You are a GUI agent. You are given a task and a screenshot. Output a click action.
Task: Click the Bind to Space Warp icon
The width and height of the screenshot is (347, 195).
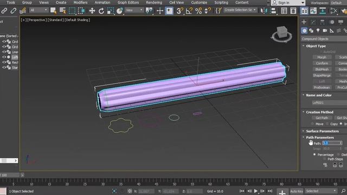pyautogui.click(x=22, y=11)
